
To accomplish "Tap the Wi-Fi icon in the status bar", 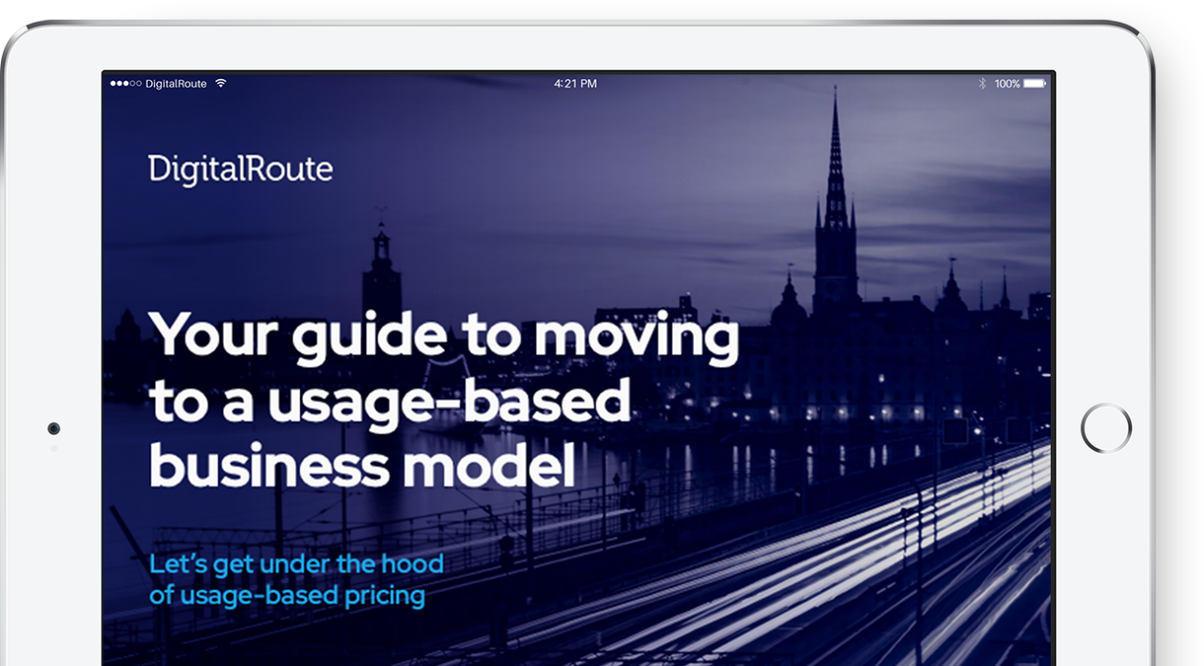I will [x=220, y=83].
